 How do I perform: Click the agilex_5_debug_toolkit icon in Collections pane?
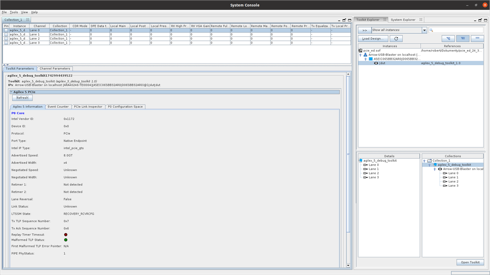coord(435,165)
